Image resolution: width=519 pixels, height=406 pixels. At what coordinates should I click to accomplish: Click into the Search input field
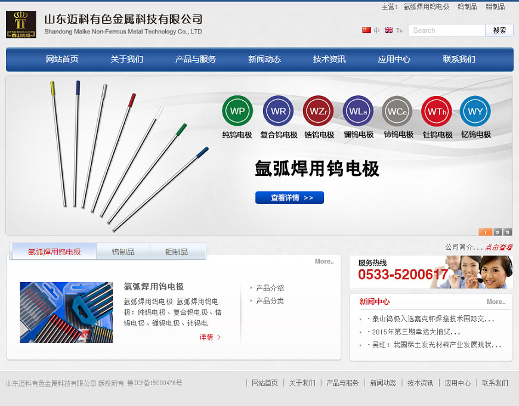446,30
